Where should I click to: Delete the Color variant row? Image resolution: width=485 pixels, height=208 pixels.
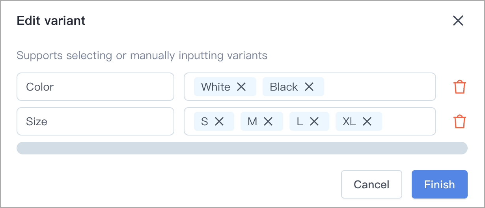point(460,87)
